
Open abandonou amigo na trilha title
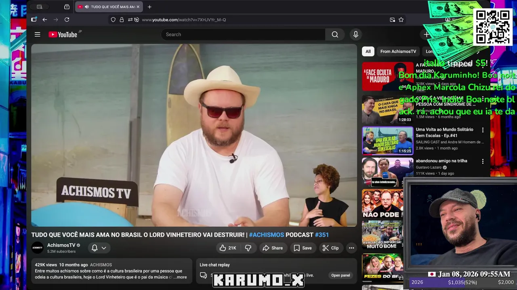pos(441,161)
